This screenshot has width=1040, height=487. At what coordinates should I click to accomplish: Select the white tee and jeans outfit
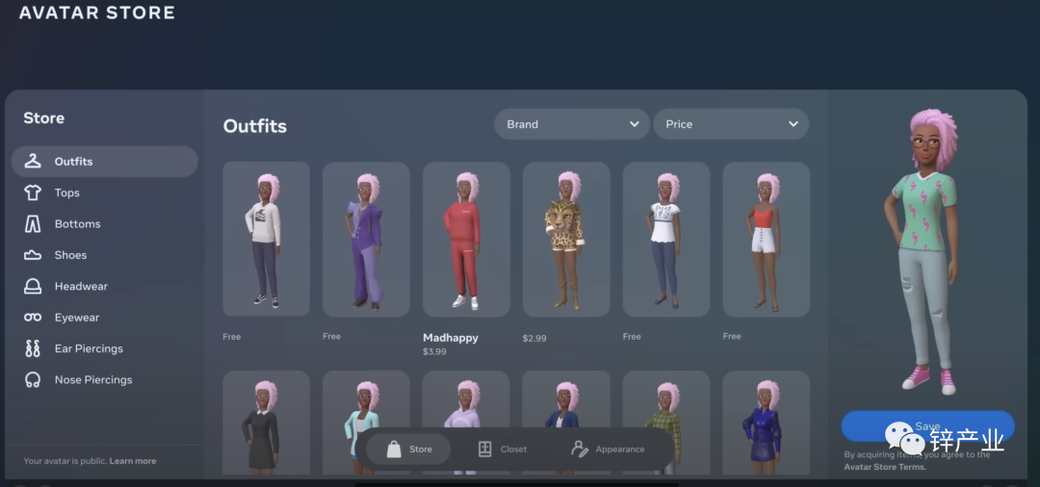click(x=666, y=240)
